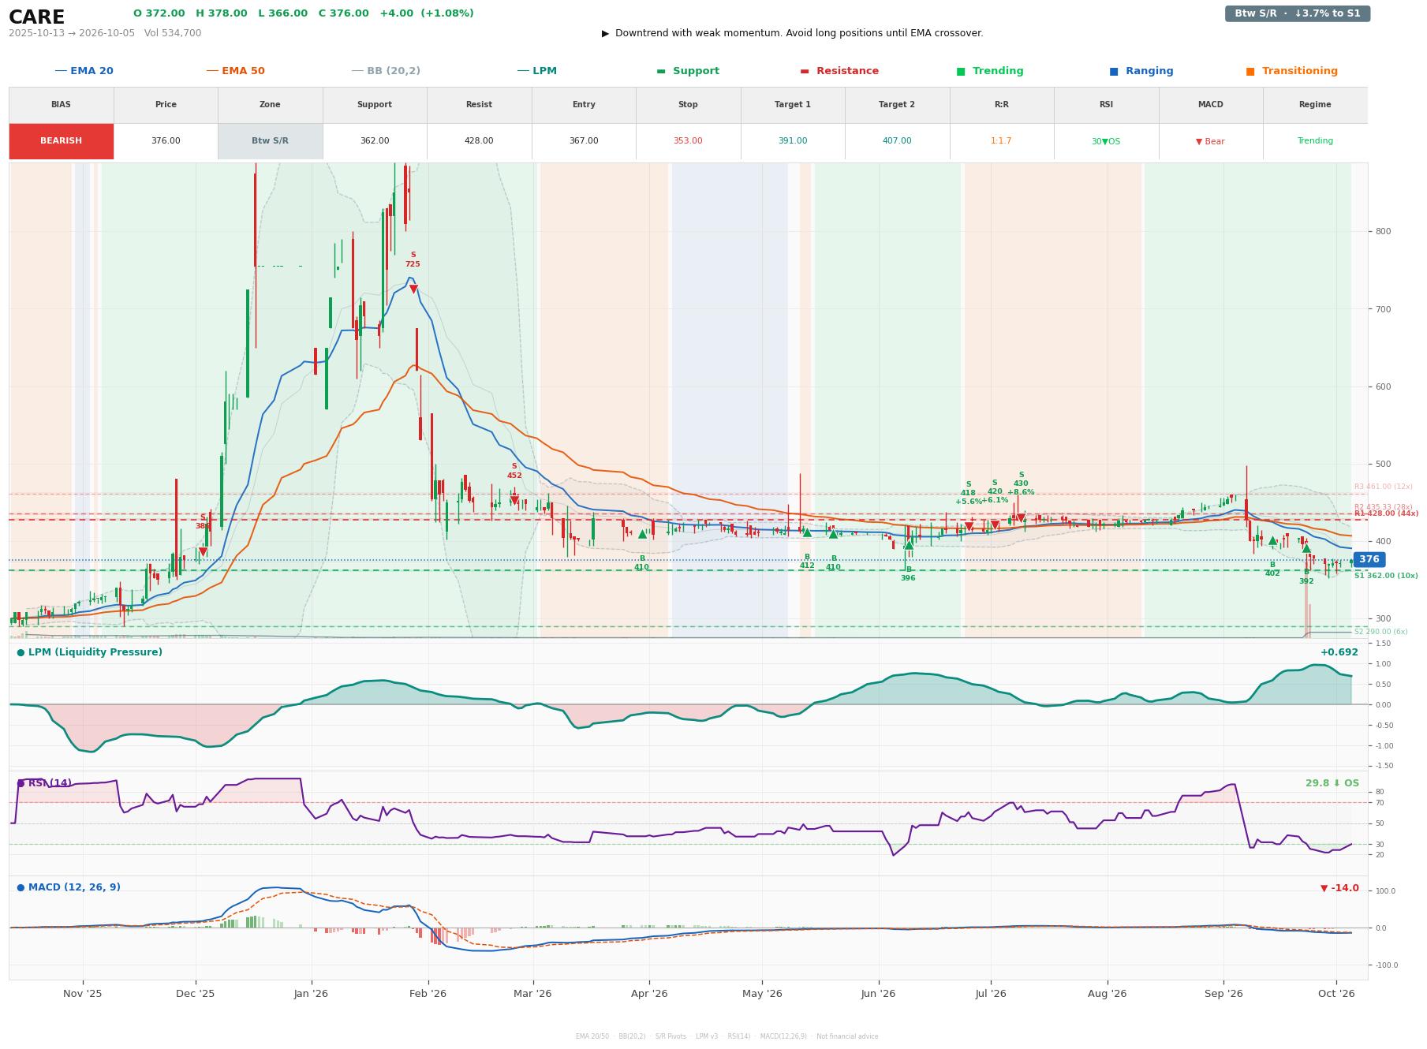Click the 367.00 entry value cell
The height and width of the screenshot is (1049, 1427).
click(584, 141)
